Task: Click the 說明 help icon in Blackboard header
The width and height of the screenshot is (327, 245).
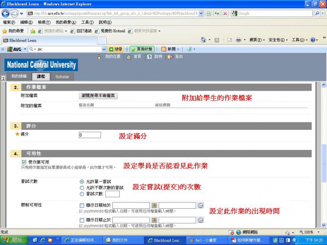Action: 150,57
